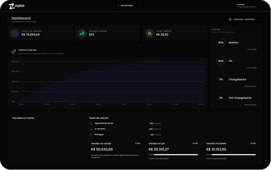This screenshot has height=170, width=271.
Task: Expand the chevron next to Dashboard tab
Action: 136,6
